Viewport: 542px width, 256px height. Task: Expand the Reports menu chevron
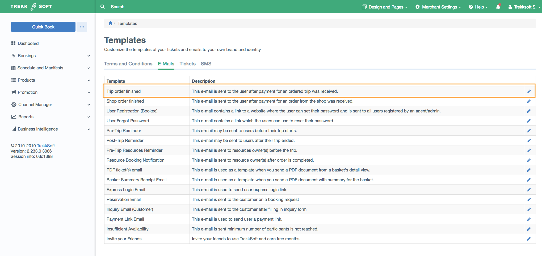pyautogui.click(x=89, y=117)
